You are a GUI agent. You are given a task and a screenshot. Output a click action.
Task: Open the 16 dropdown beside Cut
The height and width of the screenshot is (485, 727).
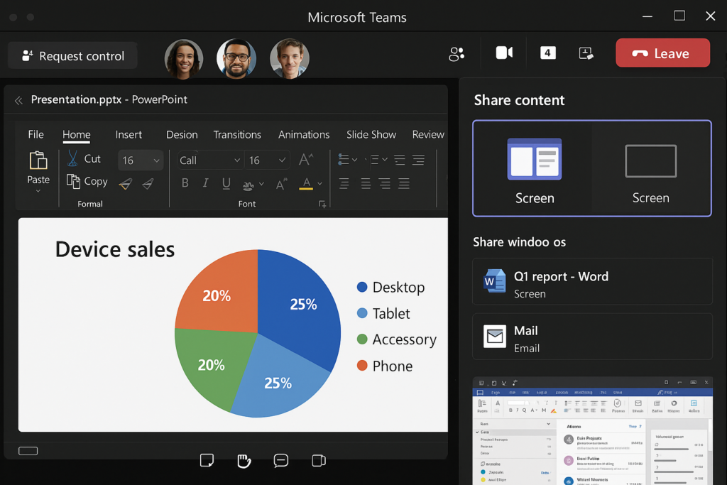pos(141,160)
